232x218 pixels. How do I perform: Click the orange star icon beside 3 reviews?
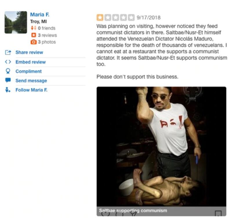(34, 35)
